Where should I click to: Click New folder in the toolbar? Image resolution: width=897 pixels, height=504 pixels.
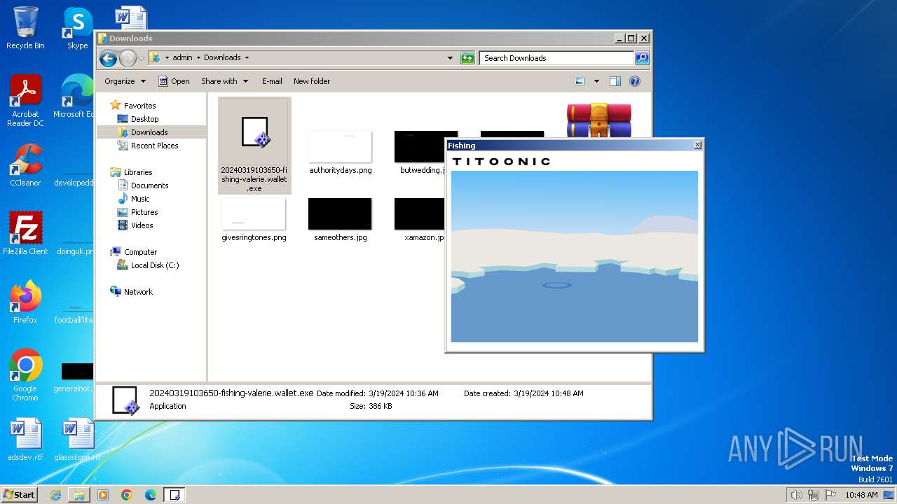click(312, 81)
